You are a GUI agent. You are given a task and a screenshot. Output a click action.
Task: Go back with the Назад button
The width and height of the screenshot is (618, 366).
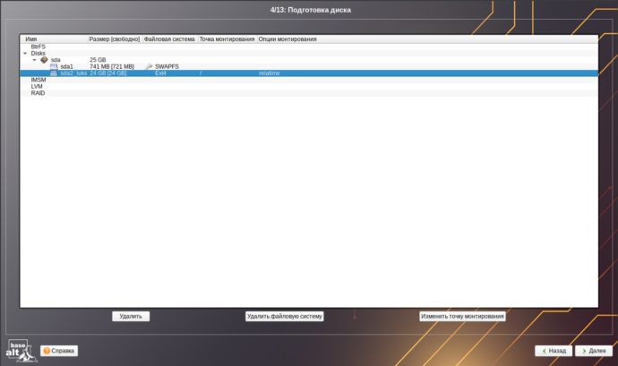click(554, 351)
